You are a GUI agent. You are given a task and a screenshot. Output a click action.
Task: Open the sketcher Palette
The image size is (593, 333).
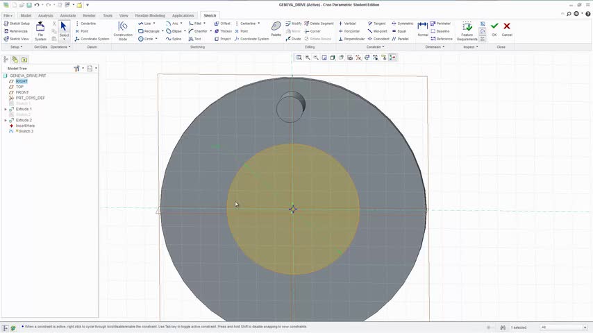click(x=276, y=28)
